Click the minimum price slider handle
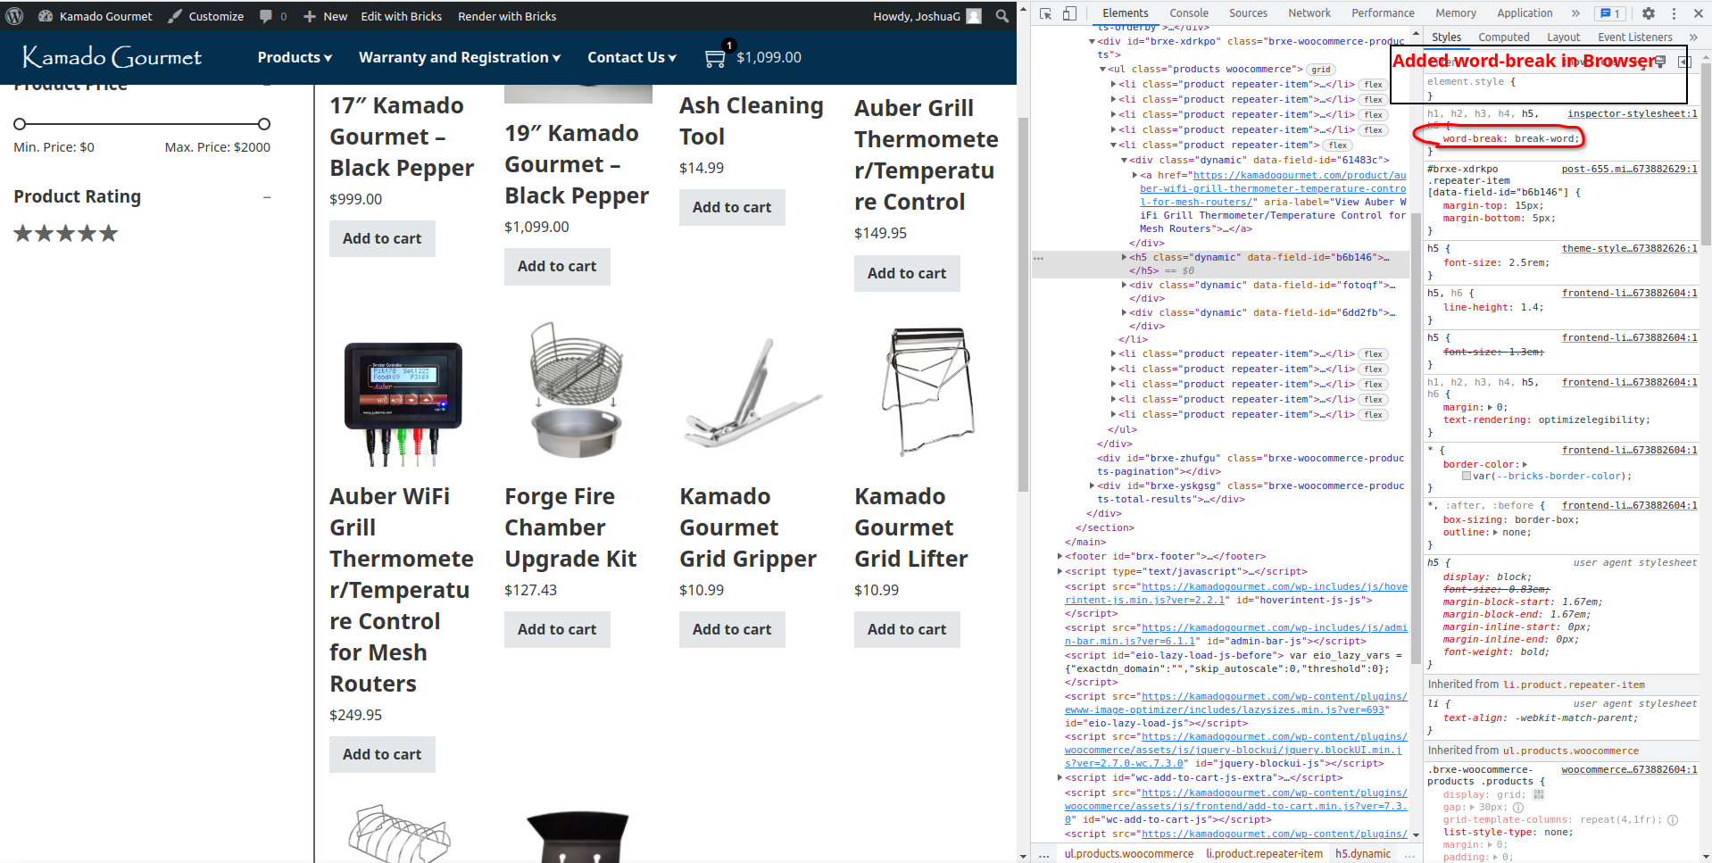Viewport: 1712px width, 863px height. click(20, 124)
